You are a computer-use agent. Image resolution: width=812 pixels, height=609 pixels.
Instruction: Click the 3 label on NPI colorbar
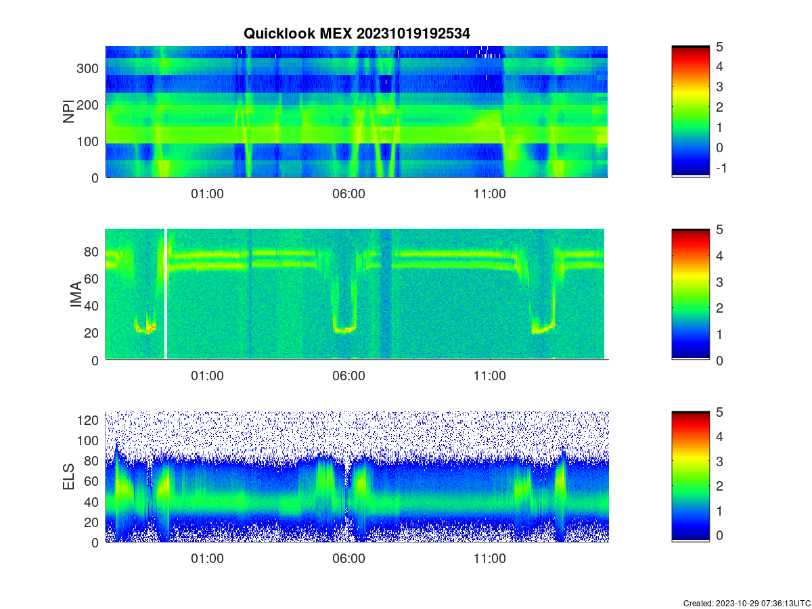pyautogui.click(x=719, y=87)
